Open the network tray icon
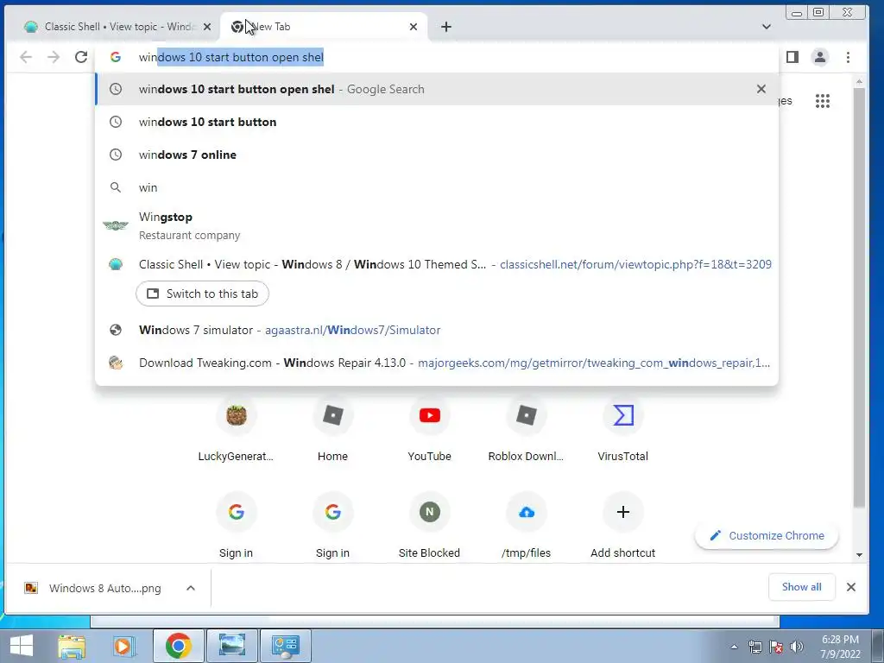The width and height of the screenshot is (884, 663). (x=755, y=647)
